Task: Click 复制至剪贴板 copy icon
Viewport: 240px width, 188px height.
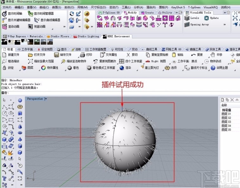Action: [148, 55]
